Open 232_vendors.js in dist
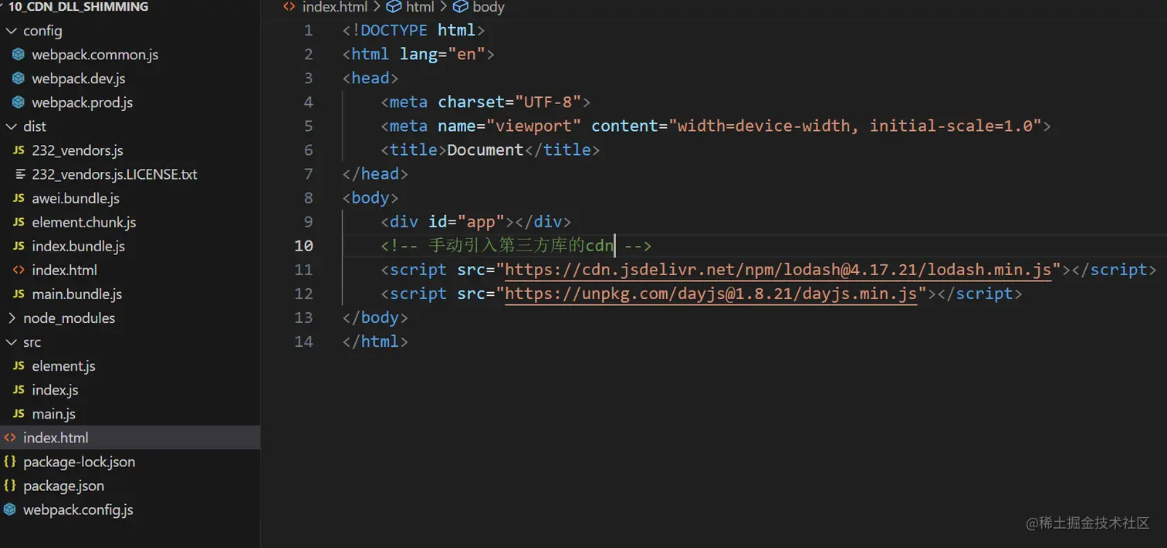The width and height of the screenshot is (1167, 548). 77,150
